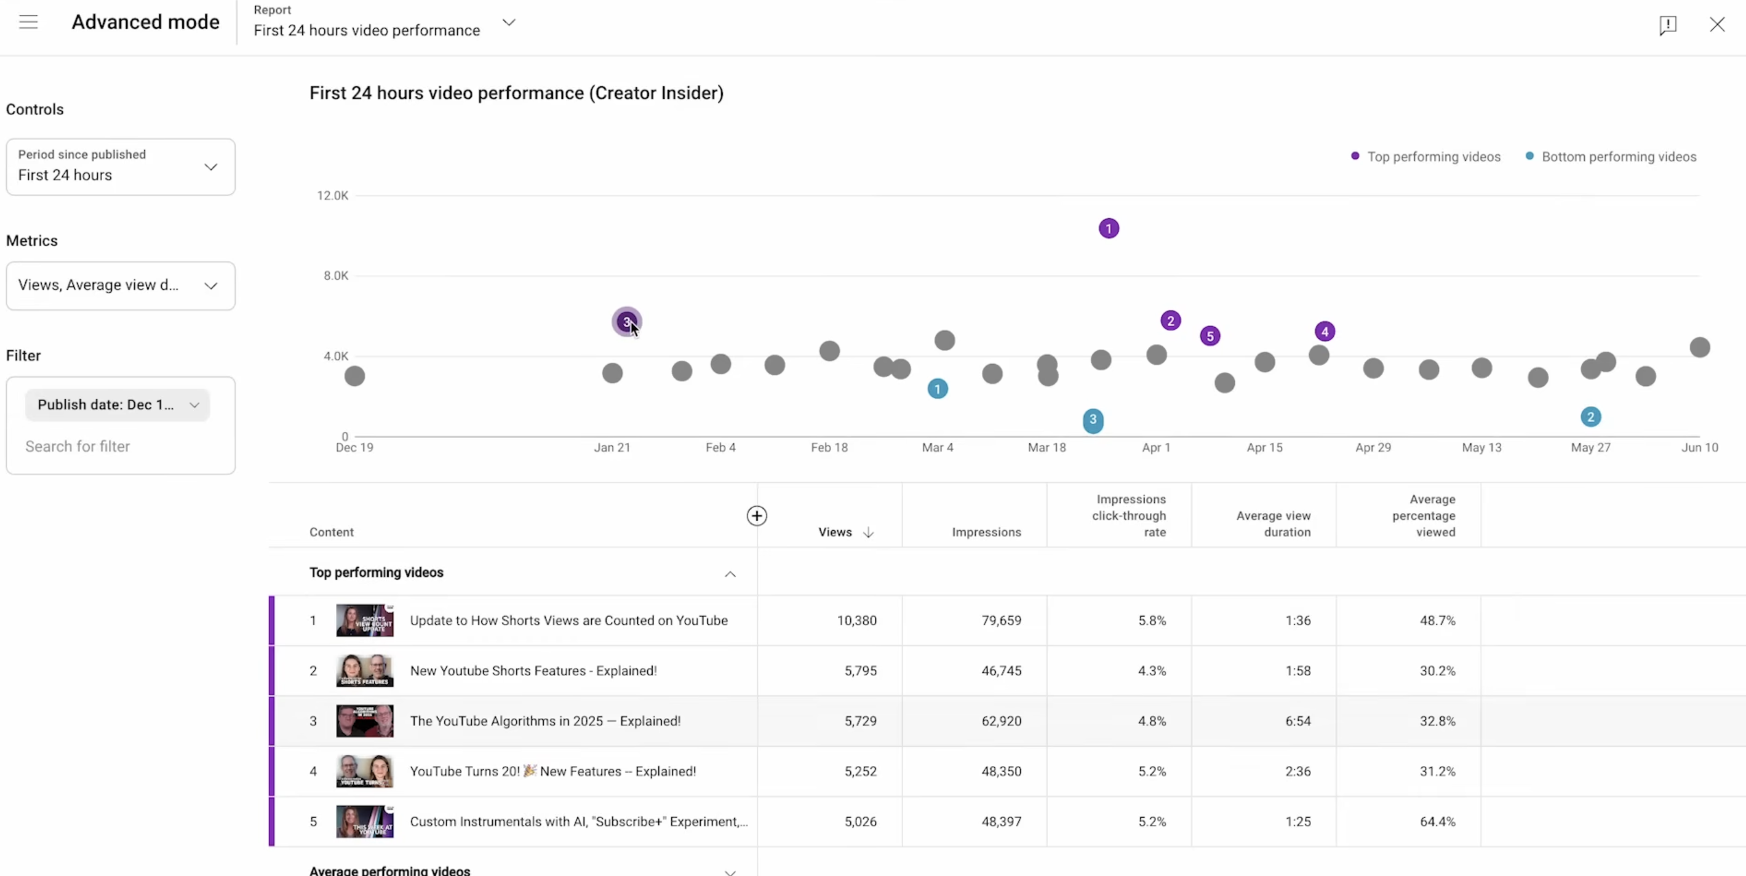Click purple data point numbered 1
Screen dimensions: 1746x876
tap(1108, 228)
